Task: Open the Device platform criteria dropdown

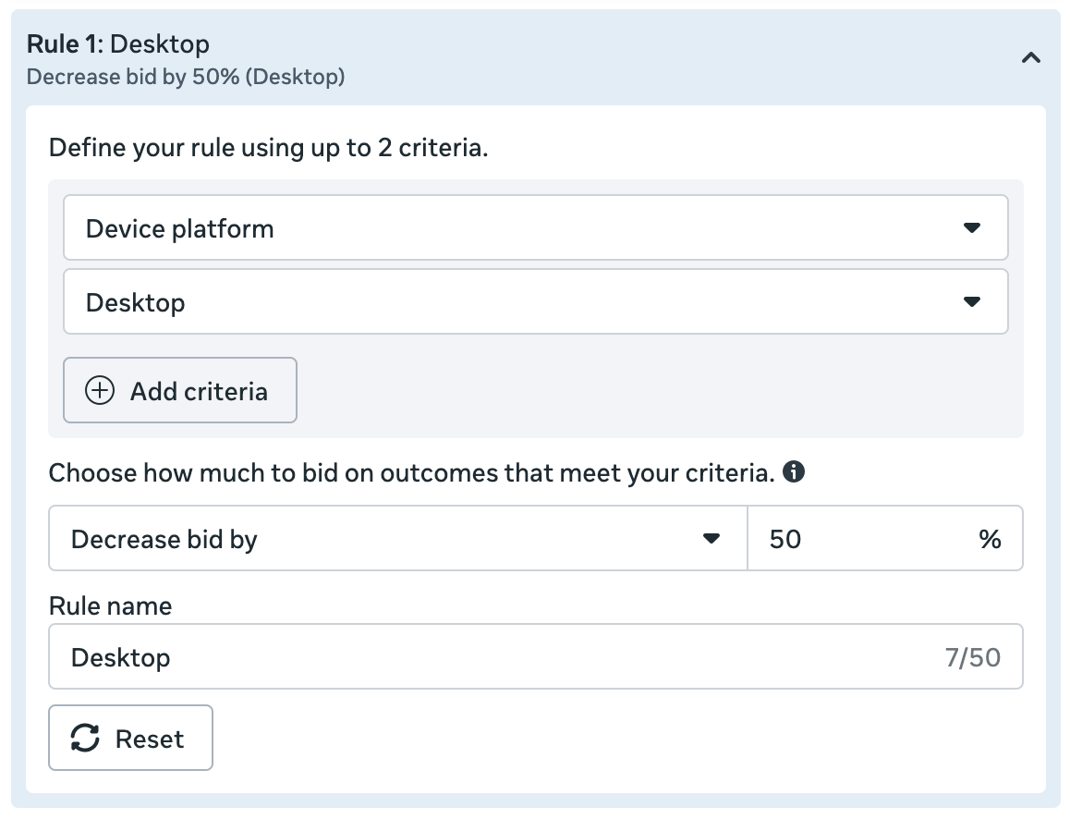Action: (x=534, y=227)
